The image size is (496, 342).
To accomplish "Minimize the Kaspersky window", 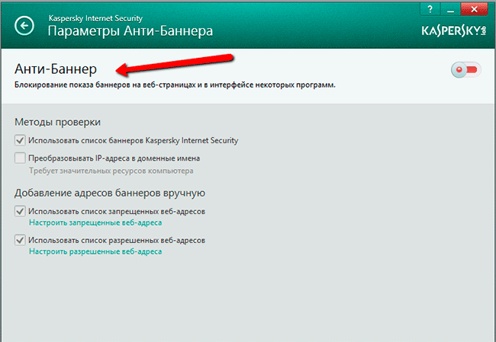I will tap(450, 9).
